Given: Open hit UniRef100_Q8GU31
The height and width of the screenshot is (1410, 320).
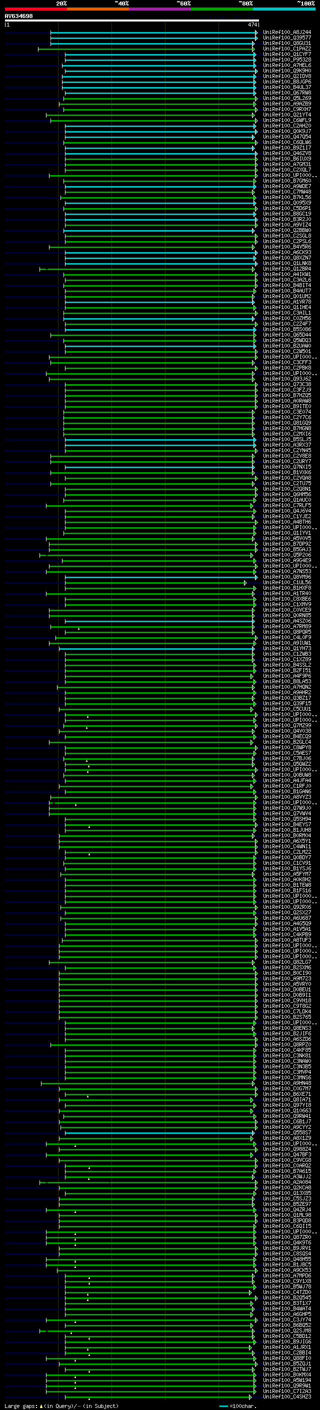Looking at the screenshot, I should 286,43.
